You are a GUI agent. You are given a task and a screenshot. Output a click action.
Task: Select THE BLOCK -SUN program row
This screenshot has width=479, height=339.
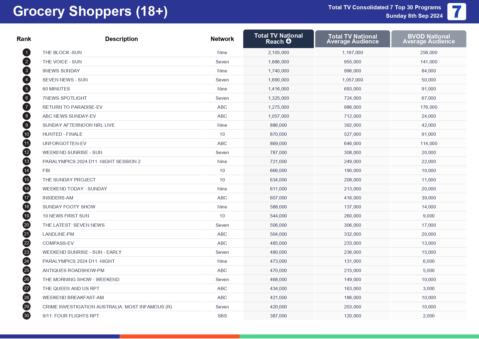(x=62, y=52)
